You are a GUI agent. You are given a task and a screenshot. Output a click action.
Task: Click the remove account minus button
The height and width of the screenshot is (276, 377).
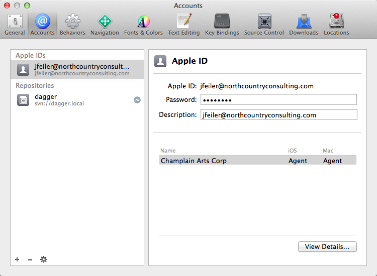(30, 259)
